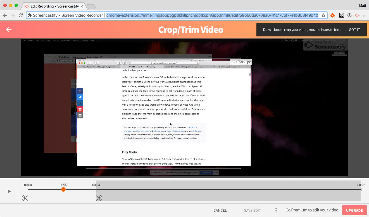
Task: Click the orange playhead on the timeline
Action: [x=63, y=189]
